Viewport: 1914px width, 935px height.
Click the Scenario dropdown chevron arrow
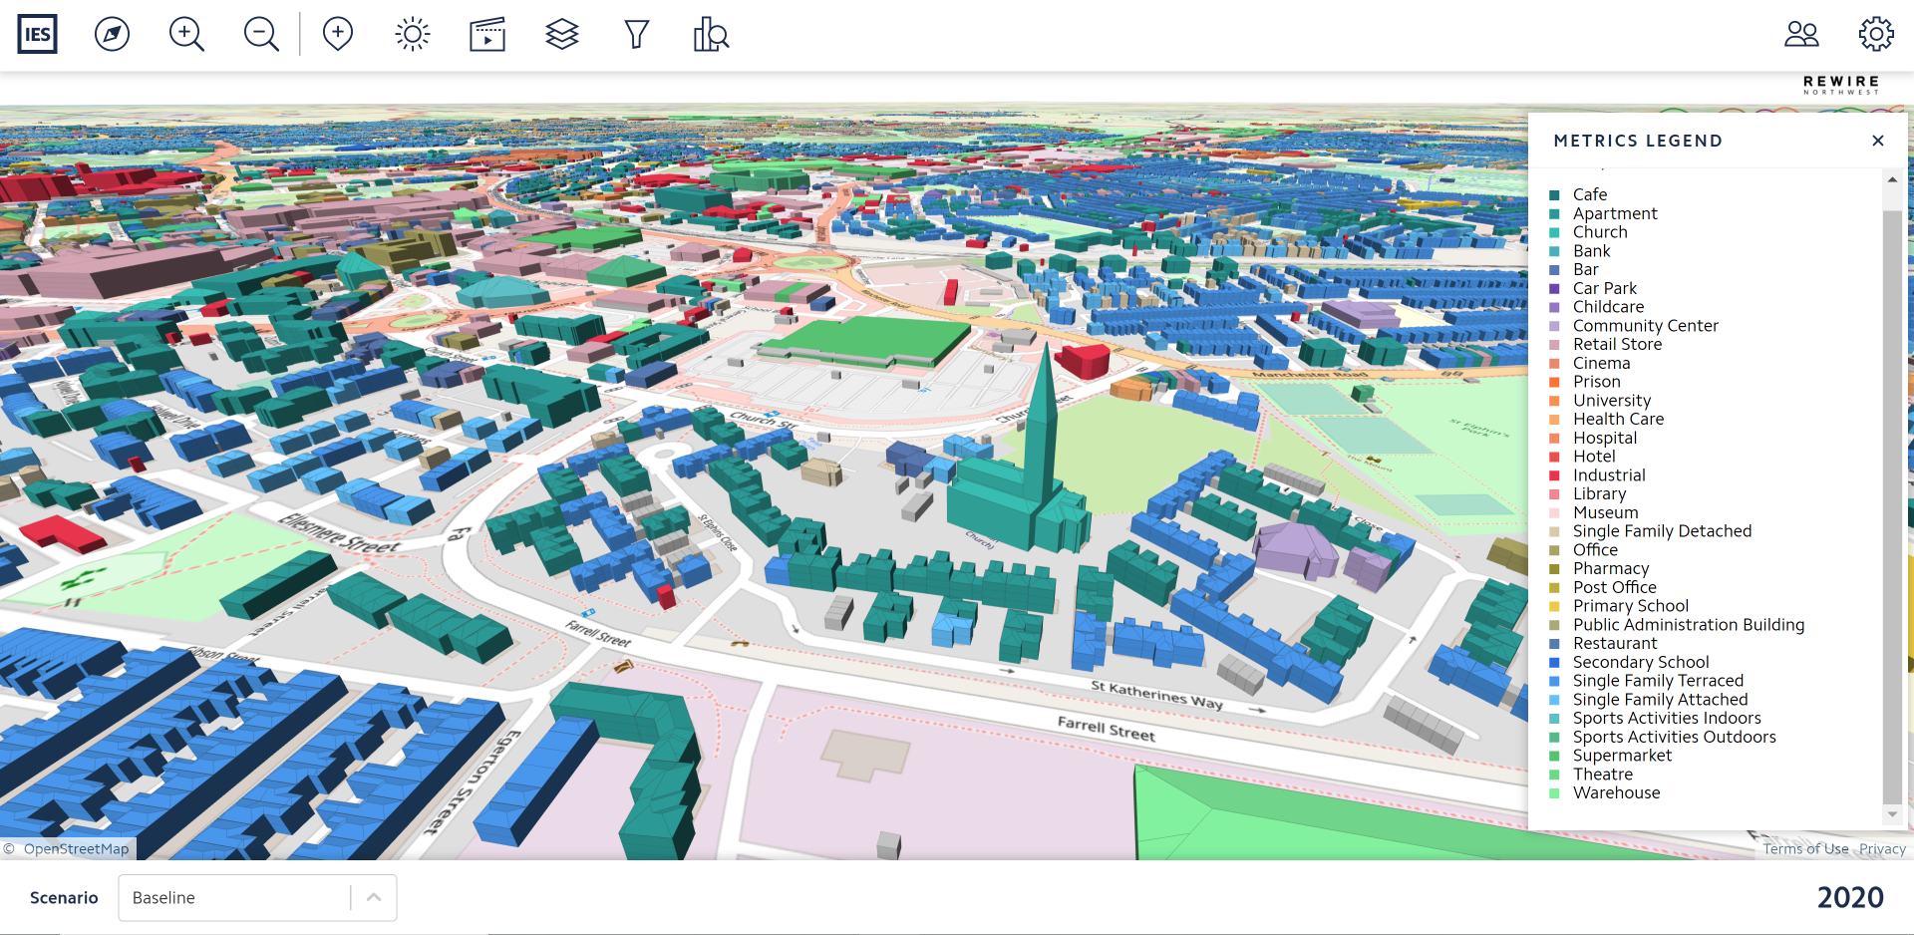pyautogui.click(x=374, y=898)
